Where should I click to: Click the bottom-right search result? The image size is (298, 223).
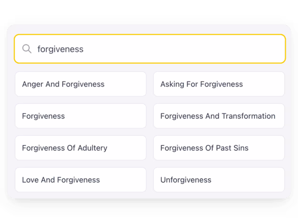219,180
